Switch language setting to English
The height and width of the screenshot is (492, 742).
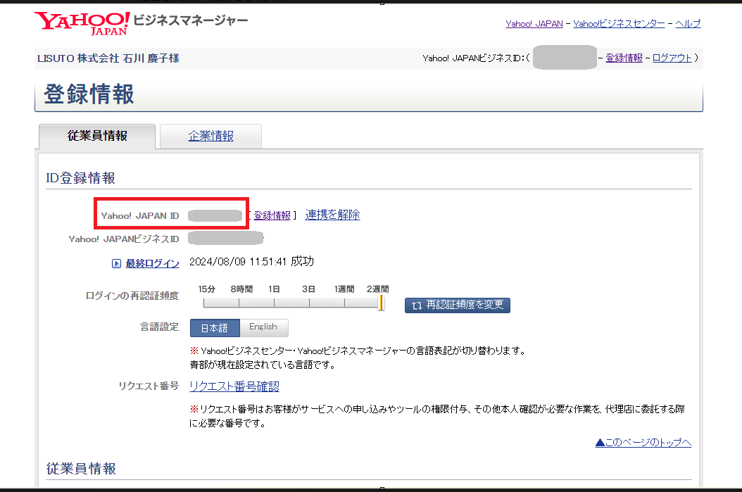coord(263,327)
